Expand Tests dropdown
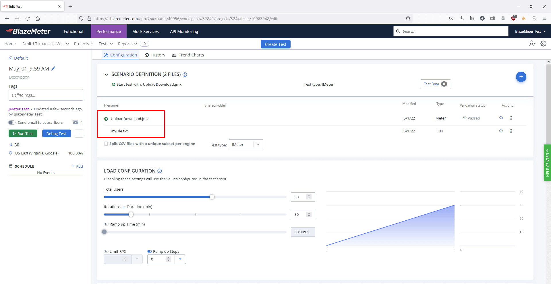This screenshot has width=551, height=284. point(106,44)
